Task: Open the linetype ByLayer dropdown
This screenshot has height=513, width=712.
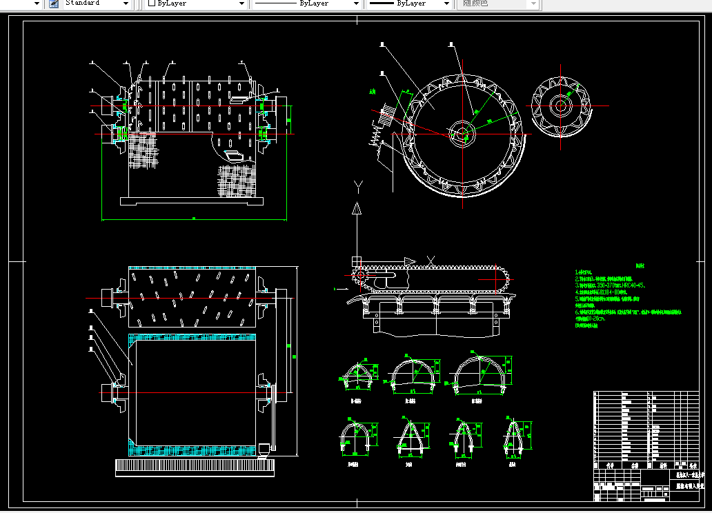Action: 306,3
